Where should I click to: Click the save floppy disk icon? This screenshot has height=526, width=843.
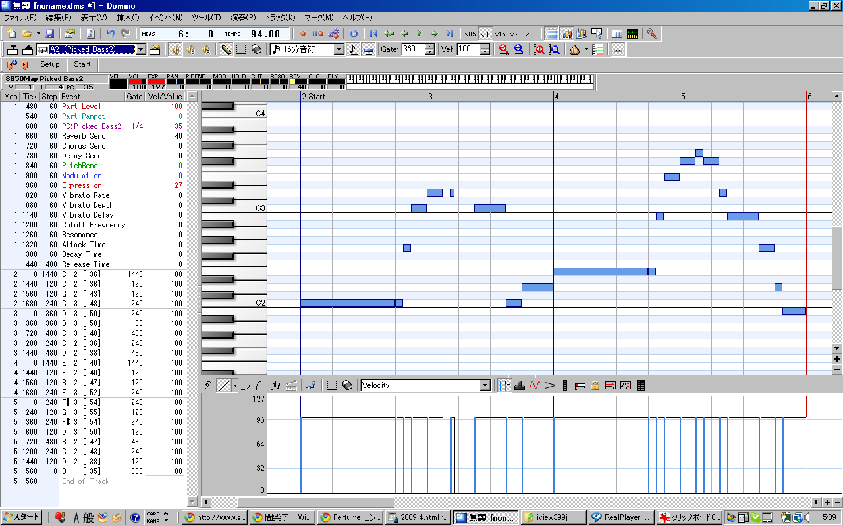coord(49,34)
